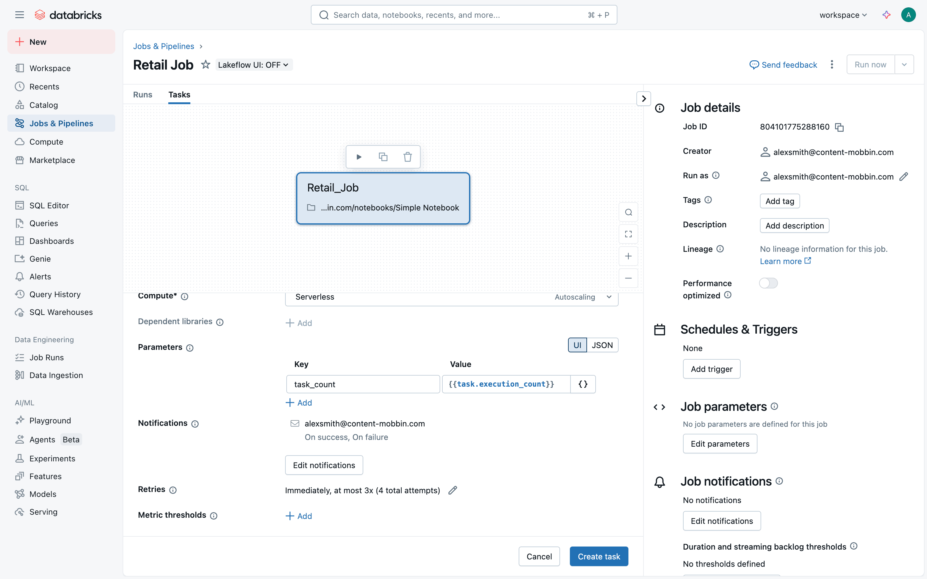This screenshot has width=927, height=579.
Task: Switch to the Runs tab
Action: tap(143, 95)
